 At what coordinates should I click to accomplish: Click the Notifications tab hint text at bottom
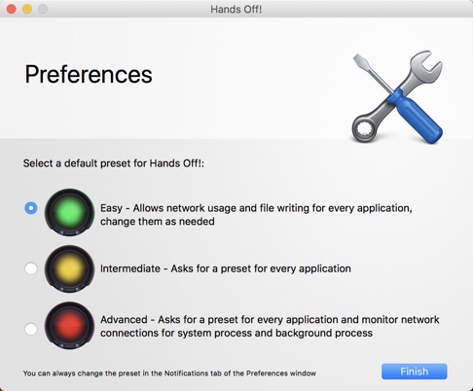pos(169,373)
